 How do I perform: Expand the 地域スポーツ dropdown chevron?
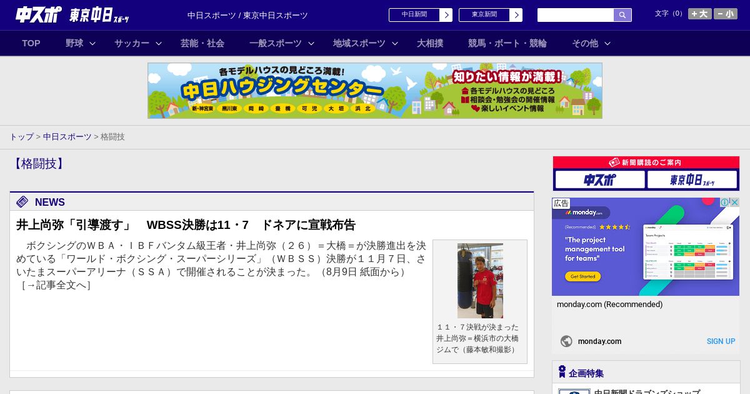(x=395, y=43)
